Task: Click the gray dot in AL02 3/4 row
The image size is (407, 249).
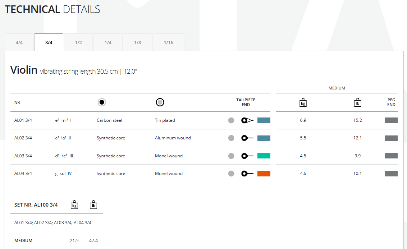Action: 231,138
